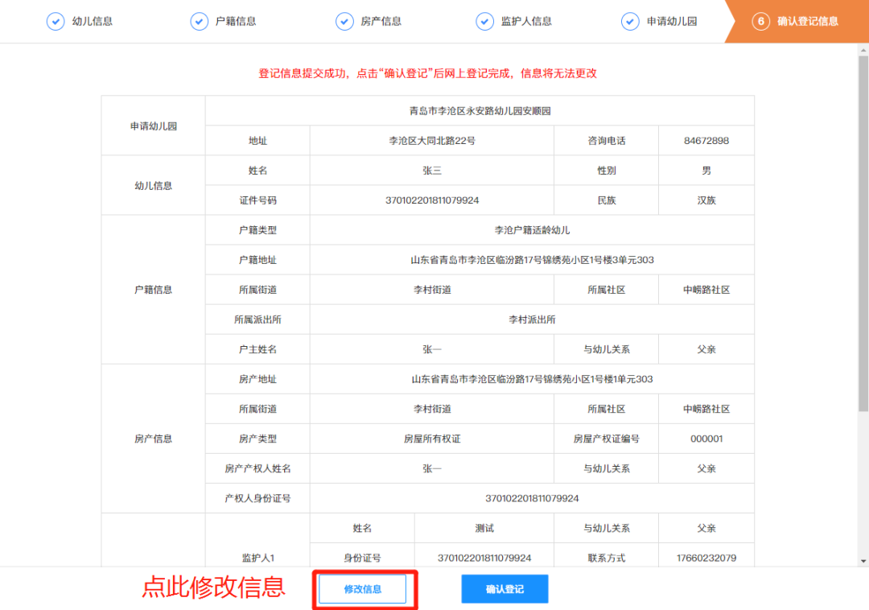
Task: Click guardian contact number 17660232079
Action: [706, 558]
